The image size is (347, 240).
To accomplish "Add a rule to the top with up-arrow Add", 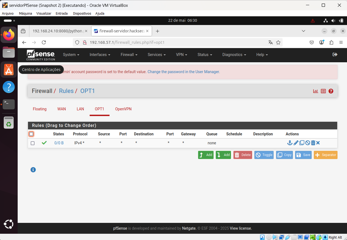I will tap(206, 155).
